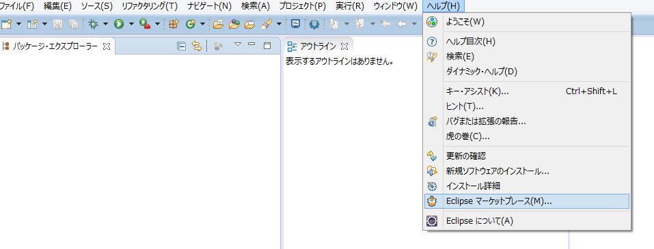Click the Last Edit Location arrow icon
The image size is (654, 249).
[x=386, y=24]
